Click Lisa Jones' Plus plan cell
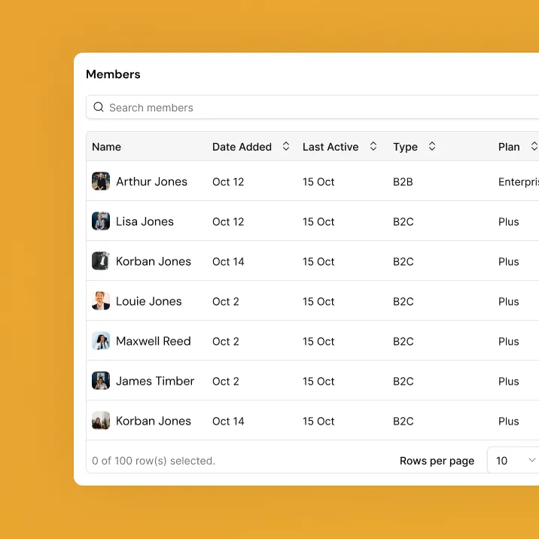The image size is (539, 539). 508,222
